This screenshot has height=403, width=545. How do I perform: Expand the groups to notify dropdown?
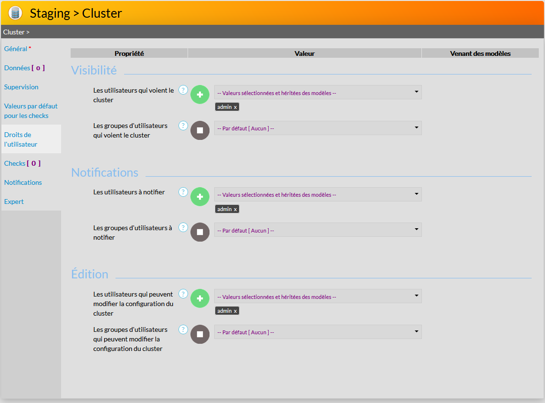click(x=318, y=230)
